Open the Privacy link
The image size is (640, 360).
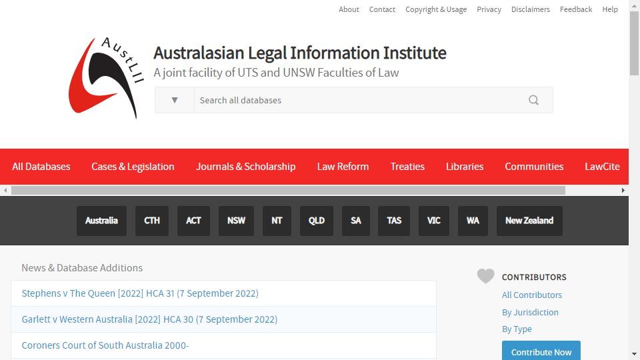489,9
